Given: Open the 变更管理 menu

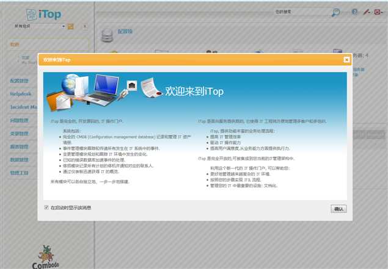Looking at the screenshot, I should tap(20, 134).
